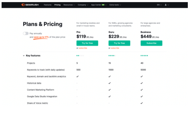The height and width of the screenshot is (118, 191).
Task: Select the Pricing nav item
Action: tap(57, 5)
